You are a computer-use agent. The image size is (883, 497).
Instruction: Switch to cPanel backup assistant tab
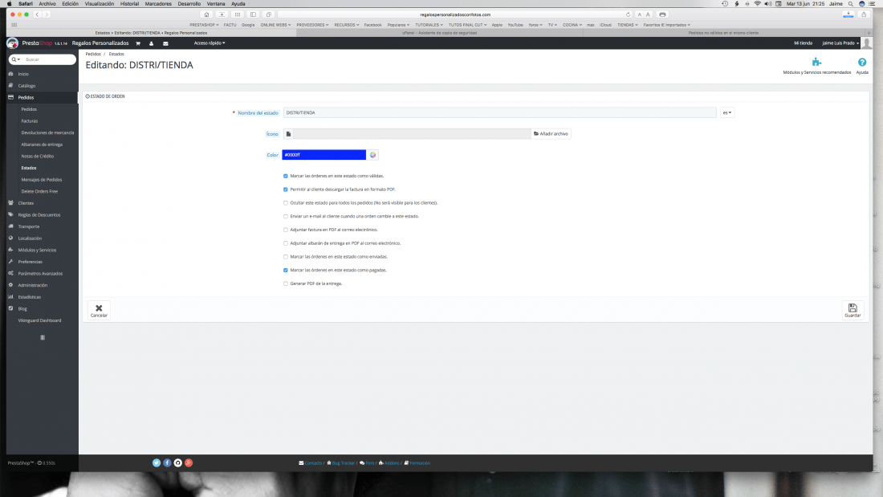[x=440, y=33]
